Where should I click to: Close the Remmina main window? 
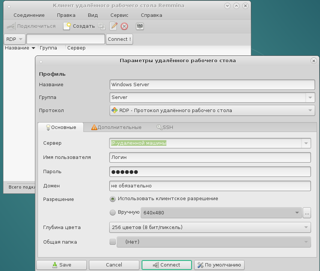(245, 6)
